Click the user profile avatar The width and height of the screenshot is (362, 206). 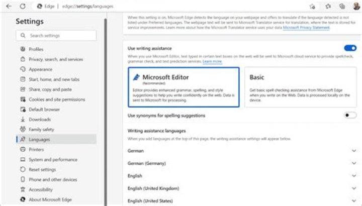pyautogui.click(x=355, y=6)
